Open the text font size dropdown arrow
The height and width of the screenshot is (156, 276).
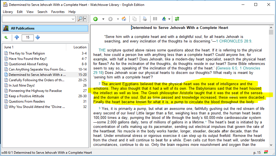[169, 19]
